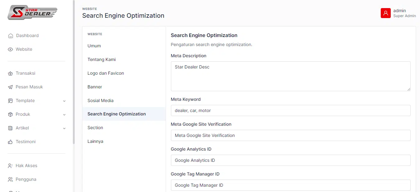Click the Transaksi basket icon
Viewport: 420px width, 192px height.
point(10,73)
